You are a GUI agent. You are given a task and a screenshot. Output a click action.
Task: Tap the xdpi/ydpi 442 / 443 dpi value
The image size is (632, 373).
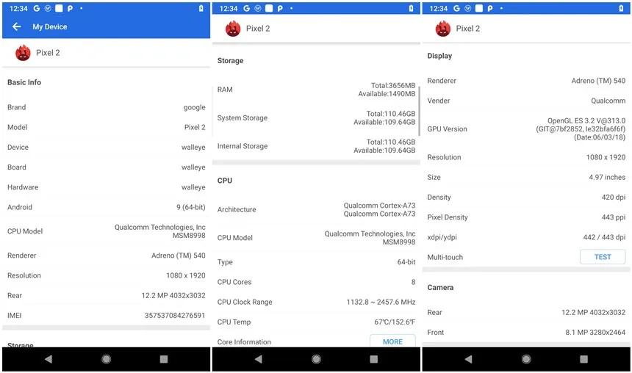tap(604, 237)
